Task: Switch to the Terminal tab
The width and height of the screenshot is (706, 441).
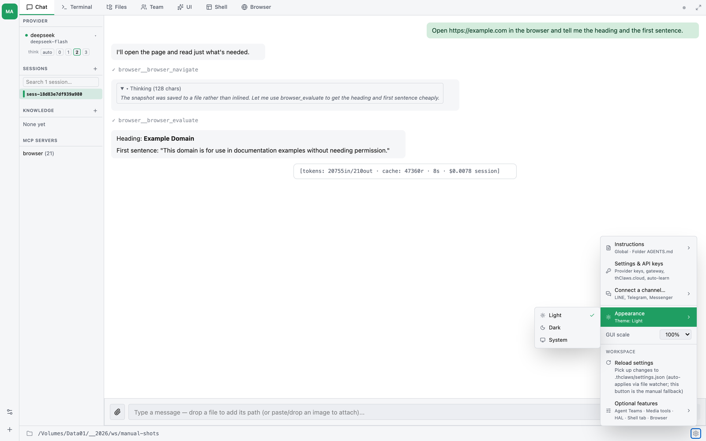Action: click(77, 7)
